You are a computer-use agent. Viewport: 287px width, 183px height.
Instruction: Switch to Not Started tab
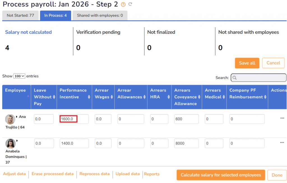tap(20, 15)
